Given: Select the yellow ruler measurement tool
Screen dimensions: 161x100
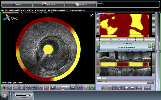Looking at the screenshot, I should [x=10, y=87].
